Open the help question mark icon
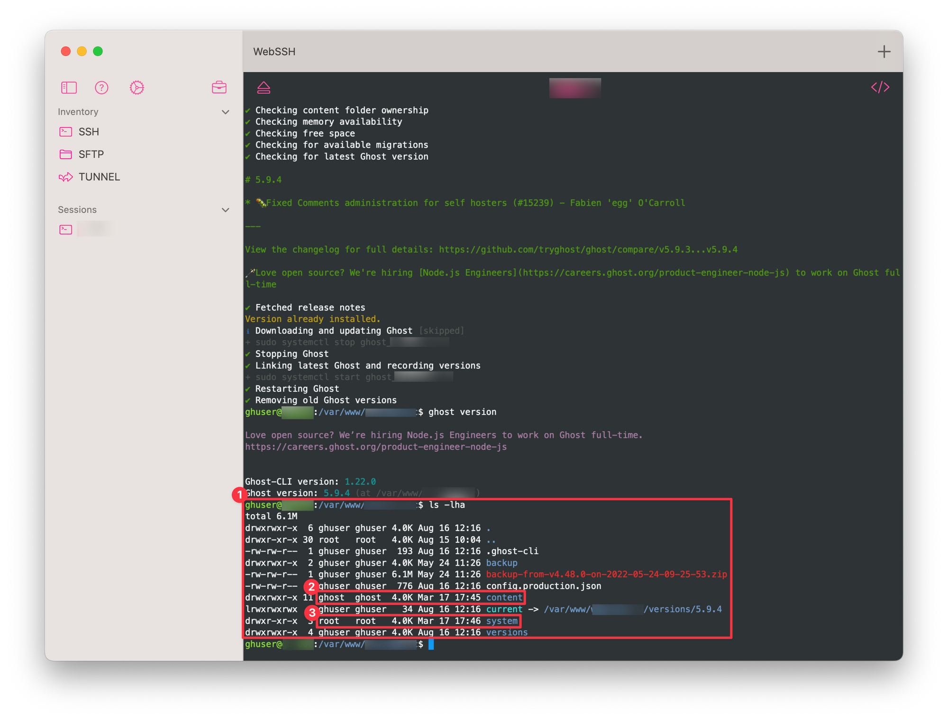The width and height of the screenshot is (948, 720). click(x=101, y=88)
